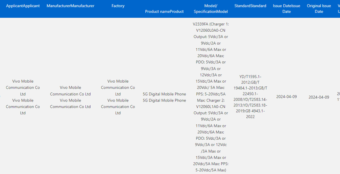
Task: Select the Standard column header
Action: (250, 6)
